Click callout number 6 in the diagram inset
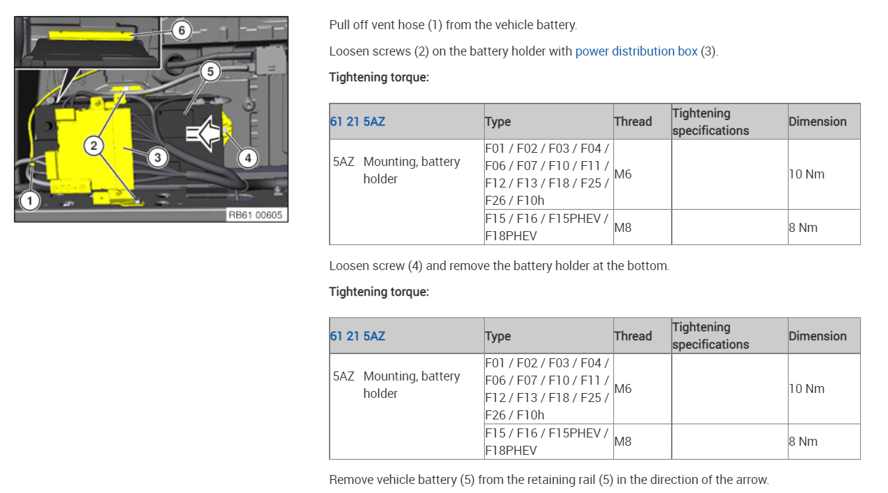888x493 pixels. pyautogui.click(x=181, y=30)
